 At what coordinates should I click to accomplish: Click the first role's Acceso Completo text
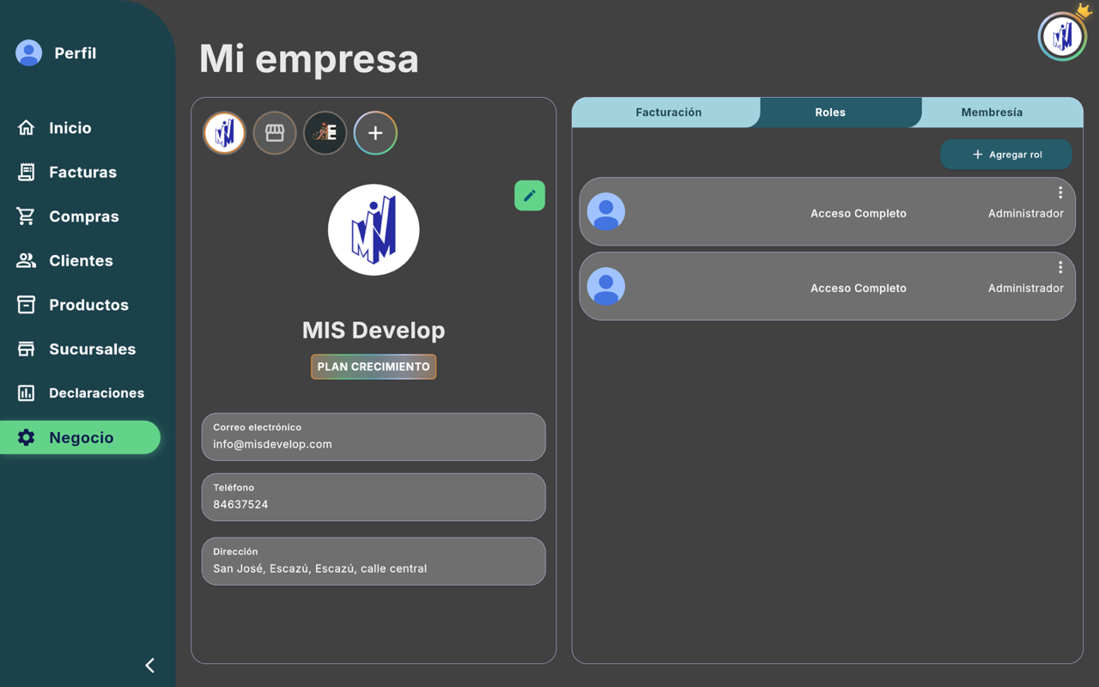(x=859, y=213)
